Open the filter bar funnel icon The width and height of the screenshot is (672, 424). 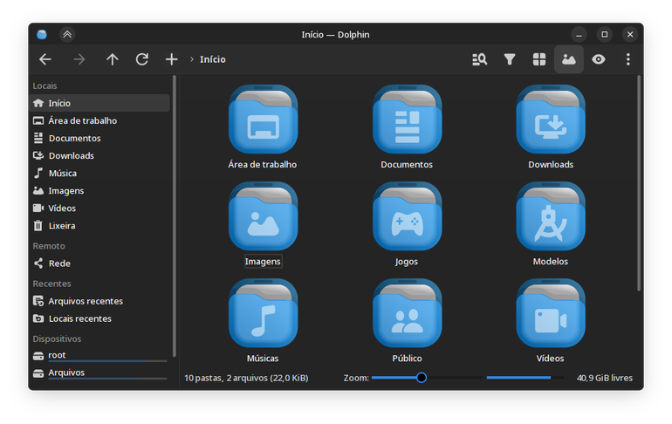(509, 59)
